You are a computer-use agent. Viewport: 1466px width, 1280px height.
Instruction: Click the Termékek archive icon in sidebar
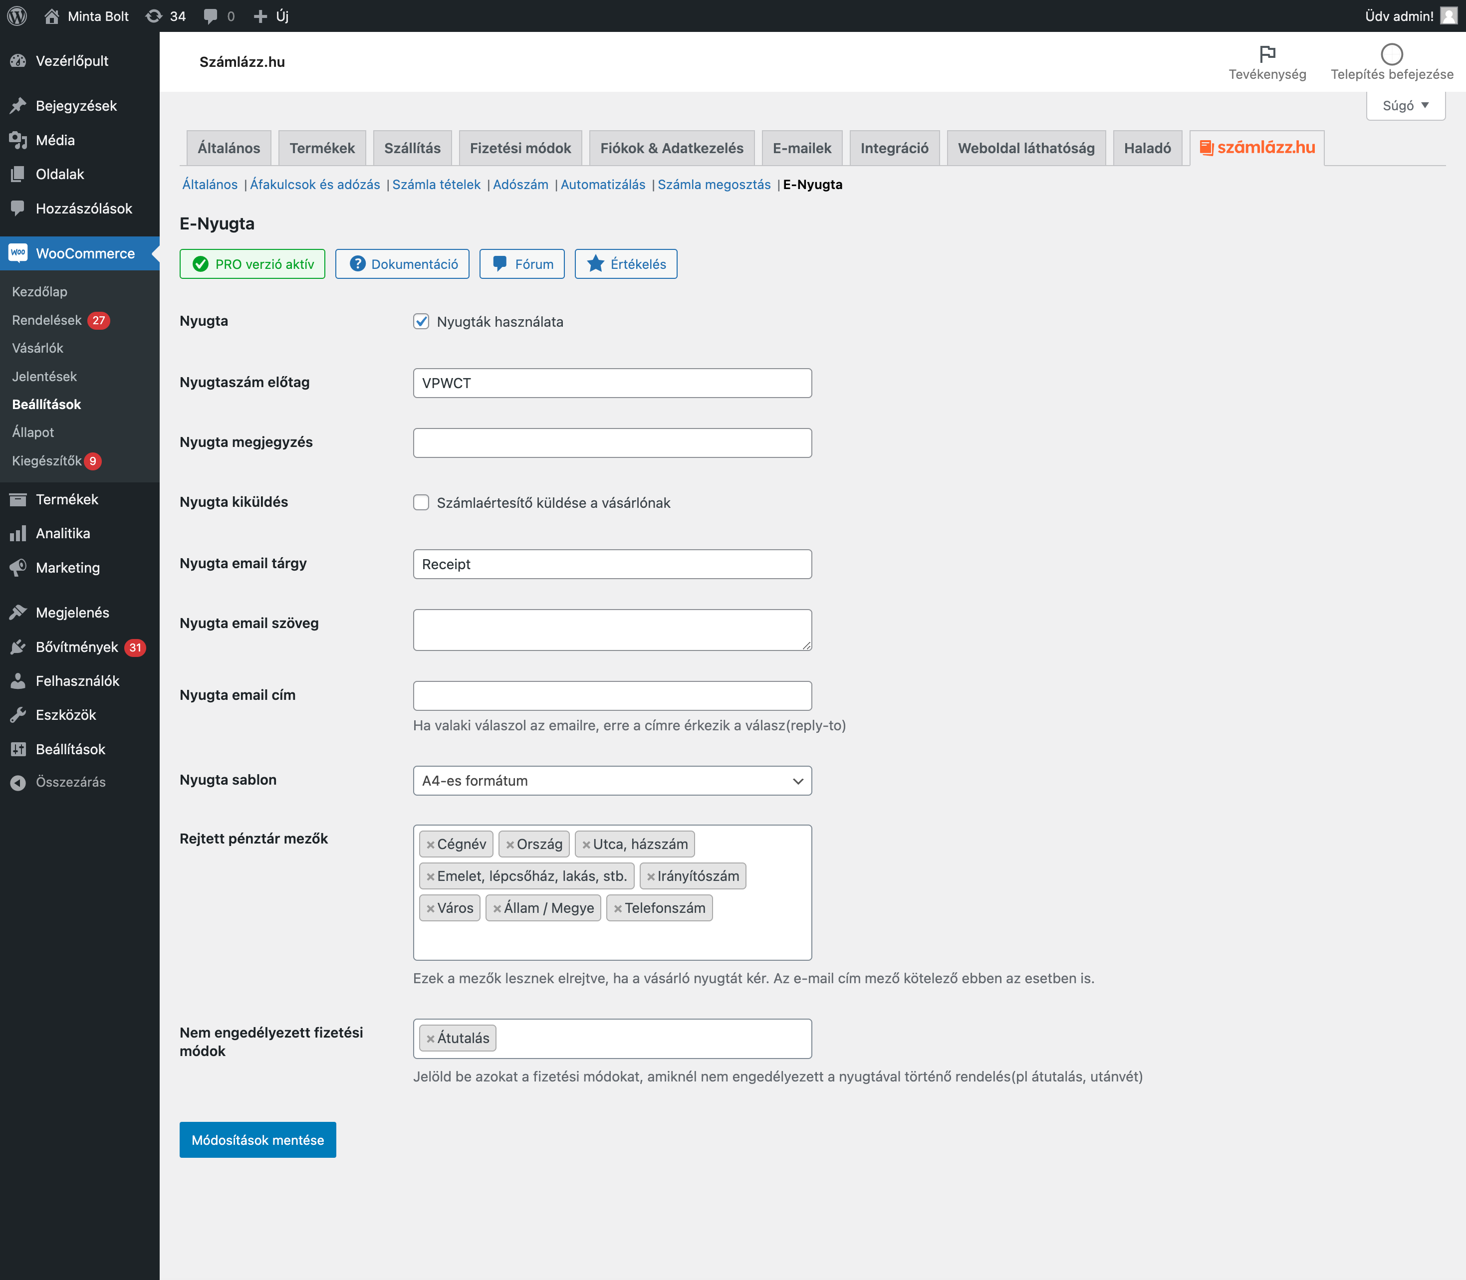click(18, 499)
